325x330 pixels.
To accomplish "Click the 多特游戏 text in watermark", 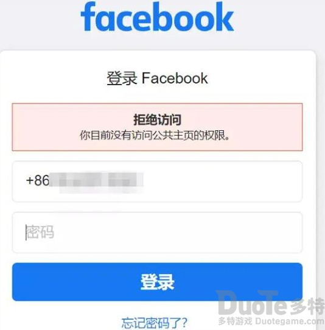I will tap(235, 321).
